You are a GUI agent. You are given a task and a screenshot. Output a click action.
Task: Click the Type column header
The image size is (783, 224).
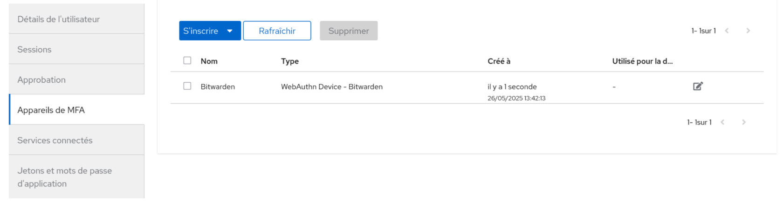[x=290, y=61]
